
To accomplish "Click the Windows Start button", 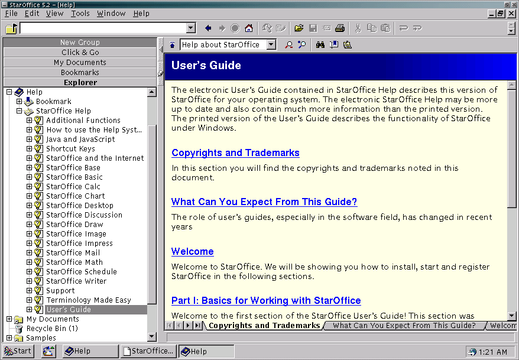I will tap(18, 351).
